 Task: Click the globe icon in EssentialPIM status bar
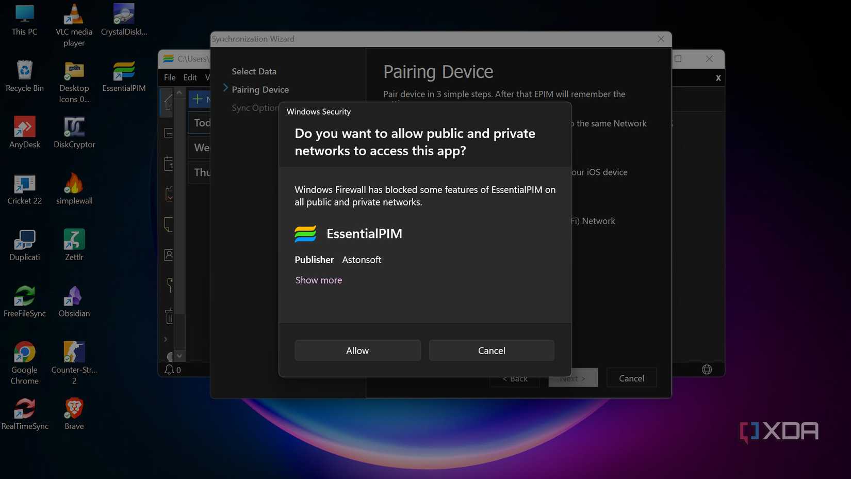707,370
